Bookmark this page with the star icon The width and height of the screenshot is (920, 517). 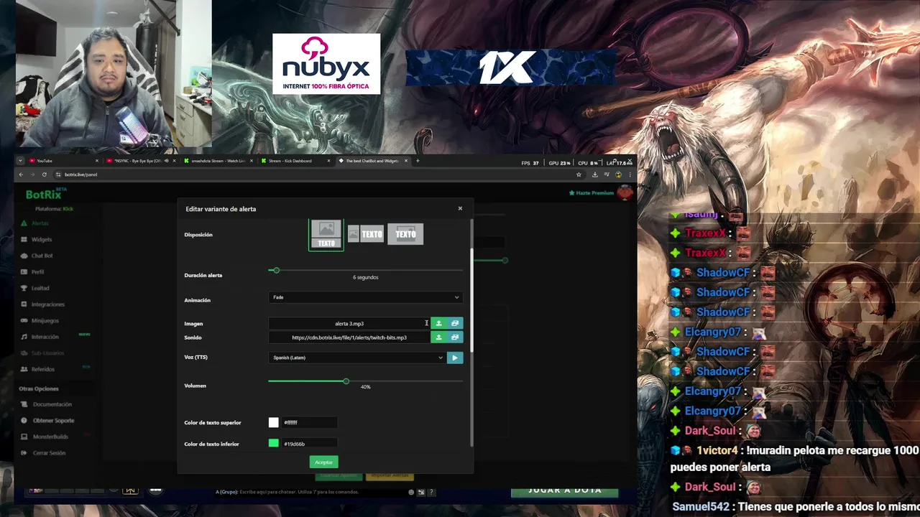(579, 174)
